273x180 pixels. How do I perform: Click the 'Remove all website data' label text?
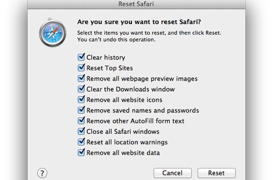(123, 153)
